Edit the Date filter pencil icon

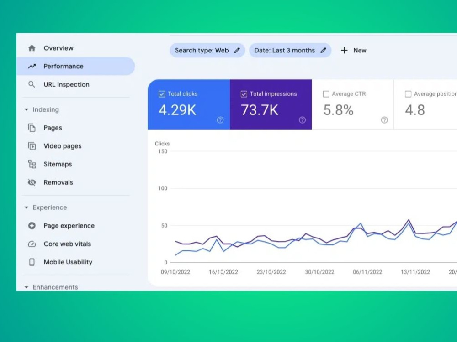click(323, 50)
